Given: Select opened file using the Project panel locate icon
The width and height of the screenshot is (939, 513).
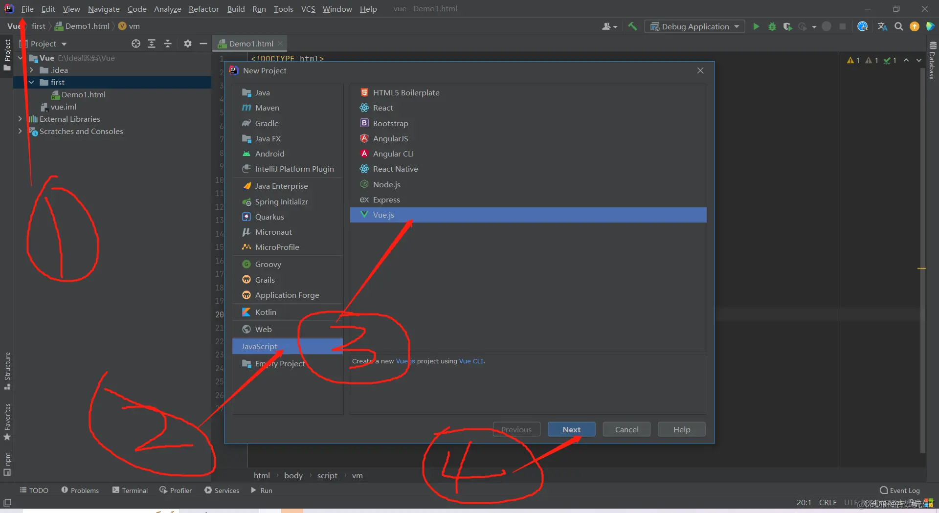Looking at the screenshot, I should (x=136, y=44).
